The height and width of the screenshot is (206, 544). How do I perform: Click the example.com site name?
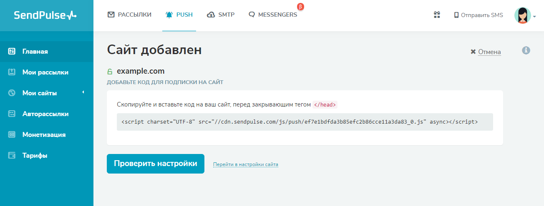[141, 71]
